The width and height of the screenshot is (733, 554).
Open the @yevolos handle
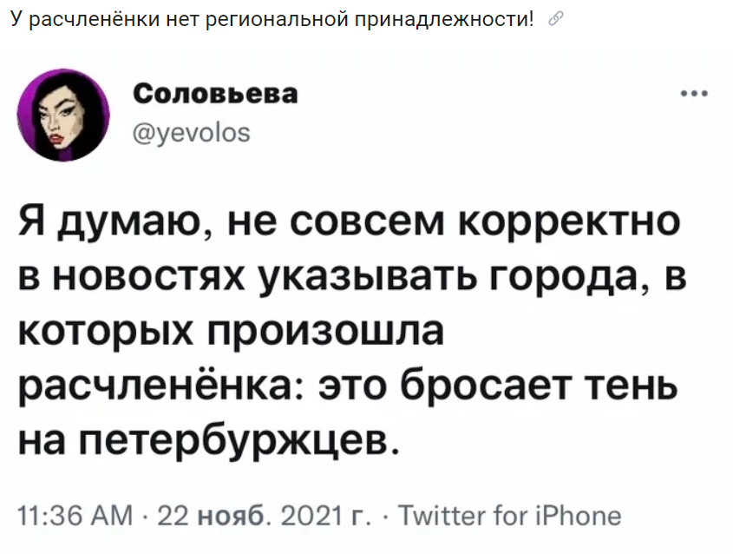pos(191,133)
